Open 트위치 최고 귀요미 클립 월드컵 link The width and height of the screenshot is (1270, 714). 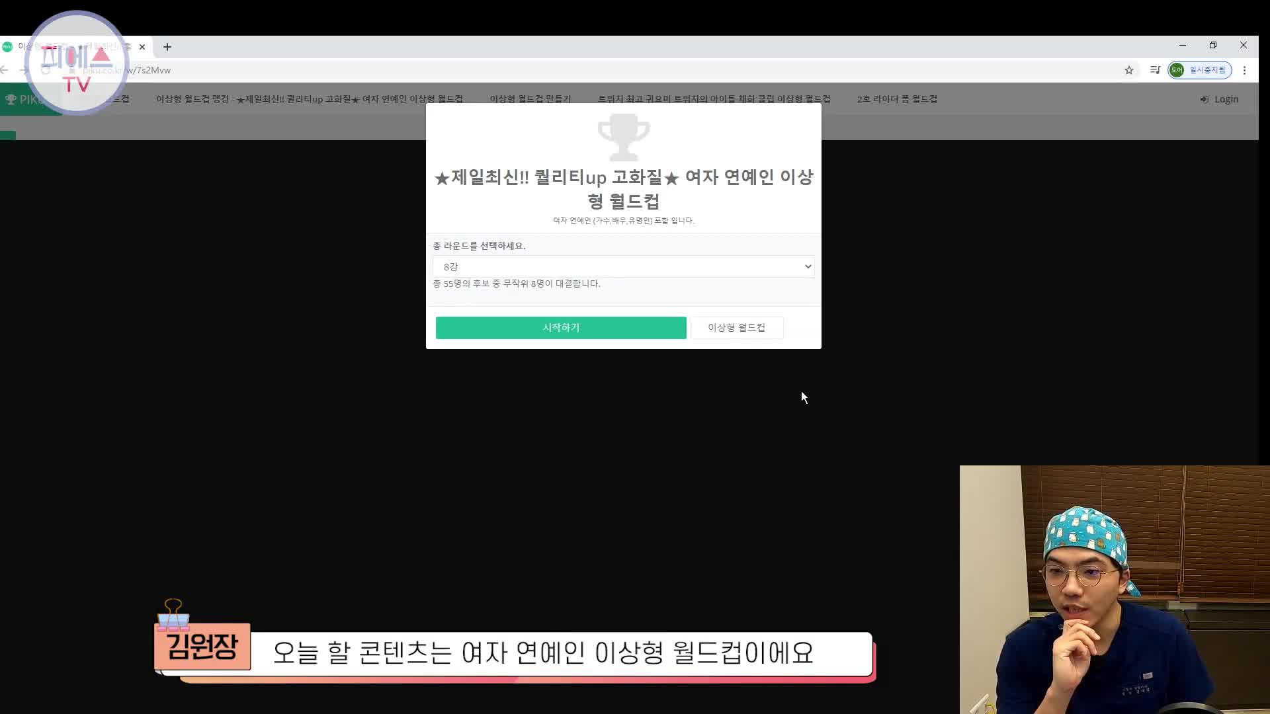coord(714,99)
